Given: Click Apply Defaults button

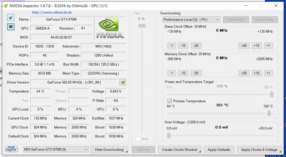Looking at the screenshot, I should tap(219, 150).
